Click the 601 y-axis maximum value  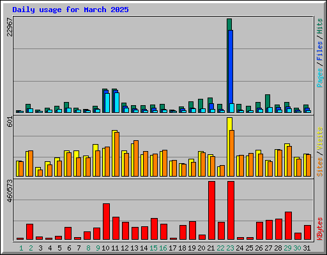(x=10, y=122)
